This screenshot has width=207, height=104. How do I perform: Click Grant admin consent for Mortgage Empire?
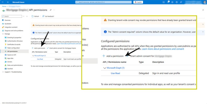(61, 48)
